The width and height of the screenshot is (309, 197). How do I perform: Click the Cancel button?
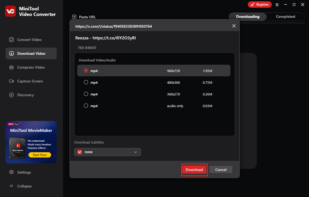[221, 170]
